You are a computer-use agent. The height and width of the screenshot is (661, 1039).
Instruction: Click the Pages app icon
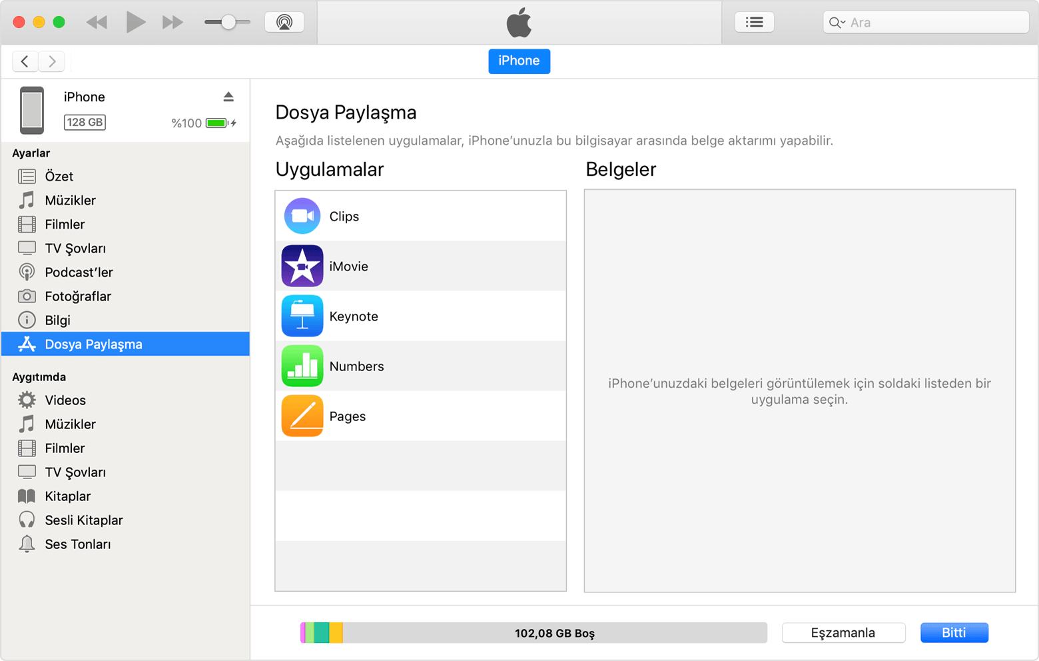click(302, 416)
